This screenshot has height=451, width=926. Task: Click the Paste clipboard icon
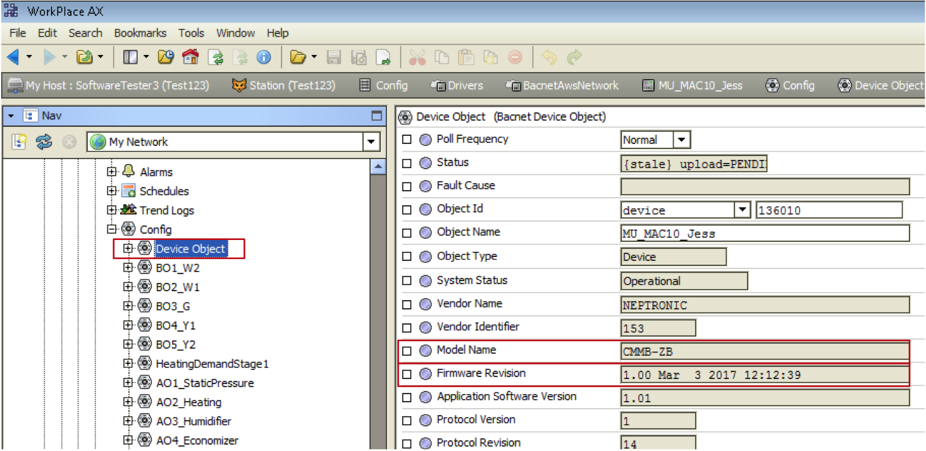(466, 57)
